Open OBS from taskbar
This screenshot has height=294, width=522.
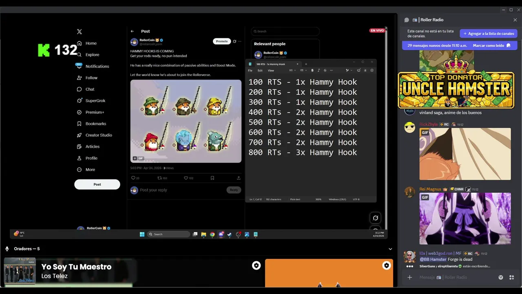point(238,234)
